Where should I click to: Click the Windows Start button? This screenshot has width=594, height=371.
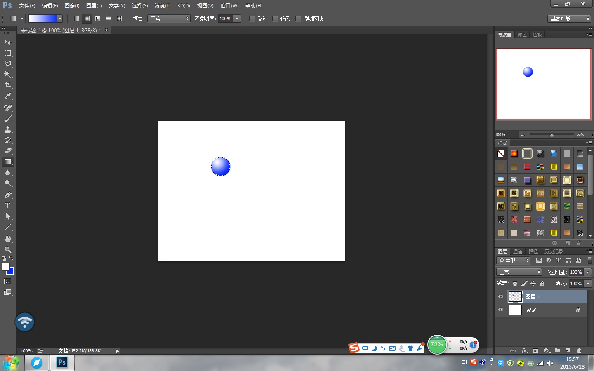[x=11, y=363]
